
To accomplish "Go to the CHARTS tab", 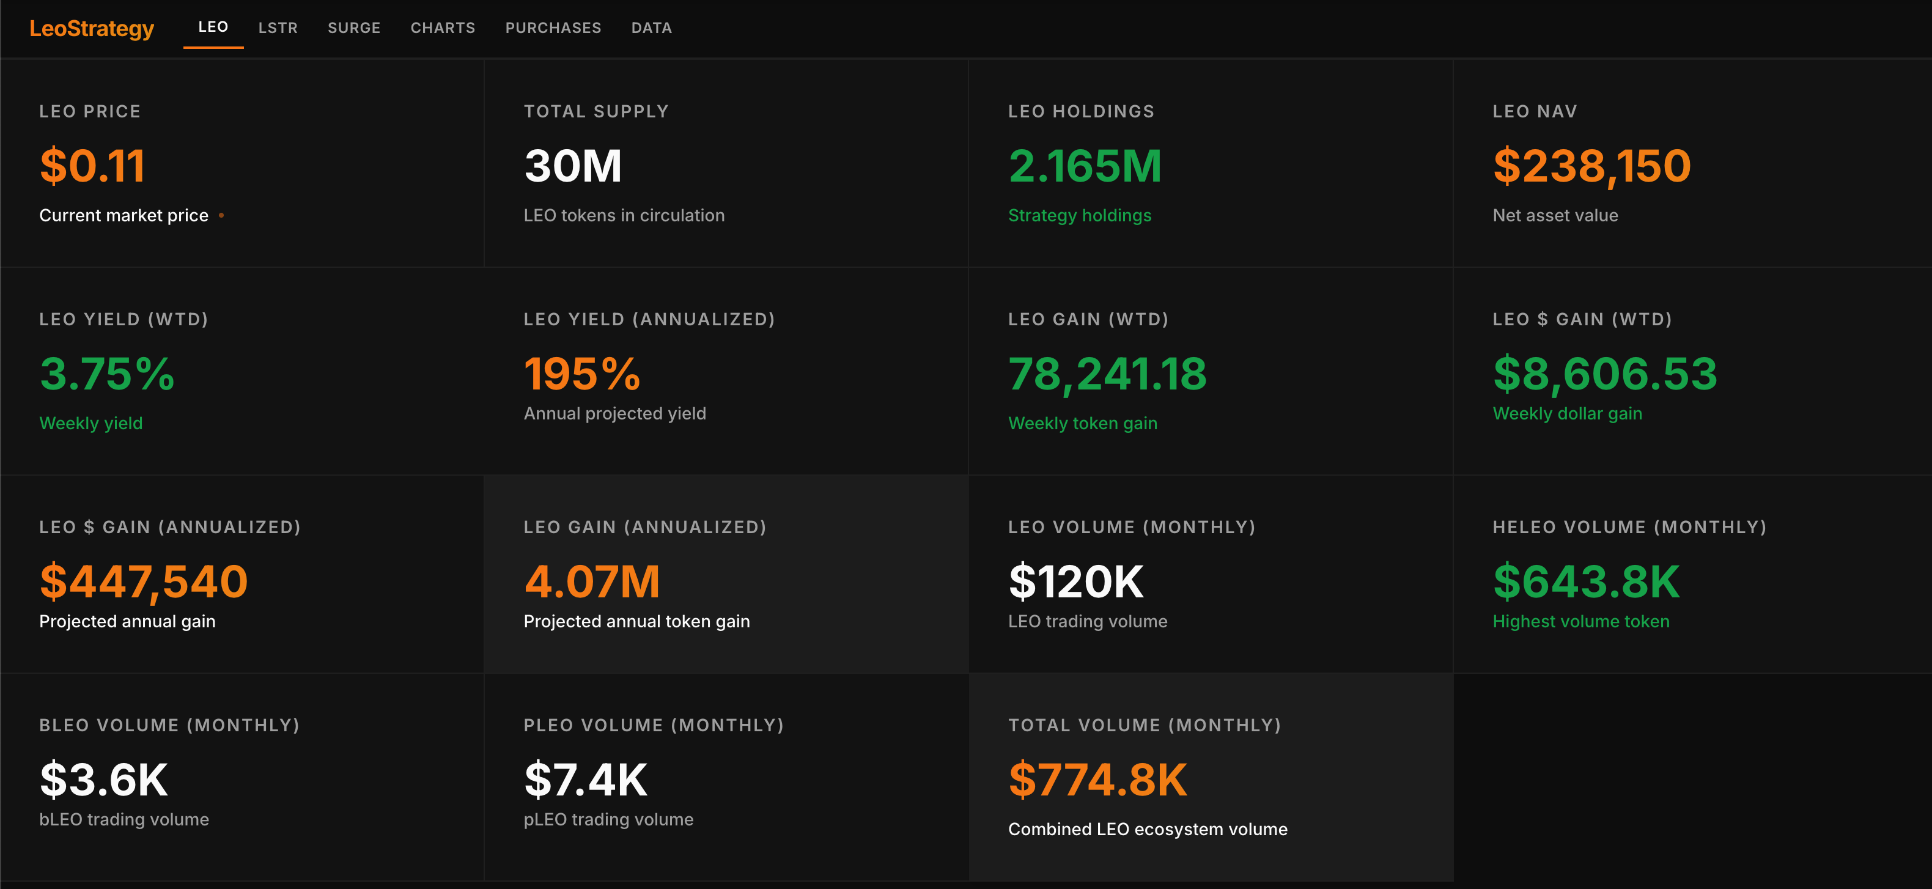I will pyautogui.click(x=443, y=28).
